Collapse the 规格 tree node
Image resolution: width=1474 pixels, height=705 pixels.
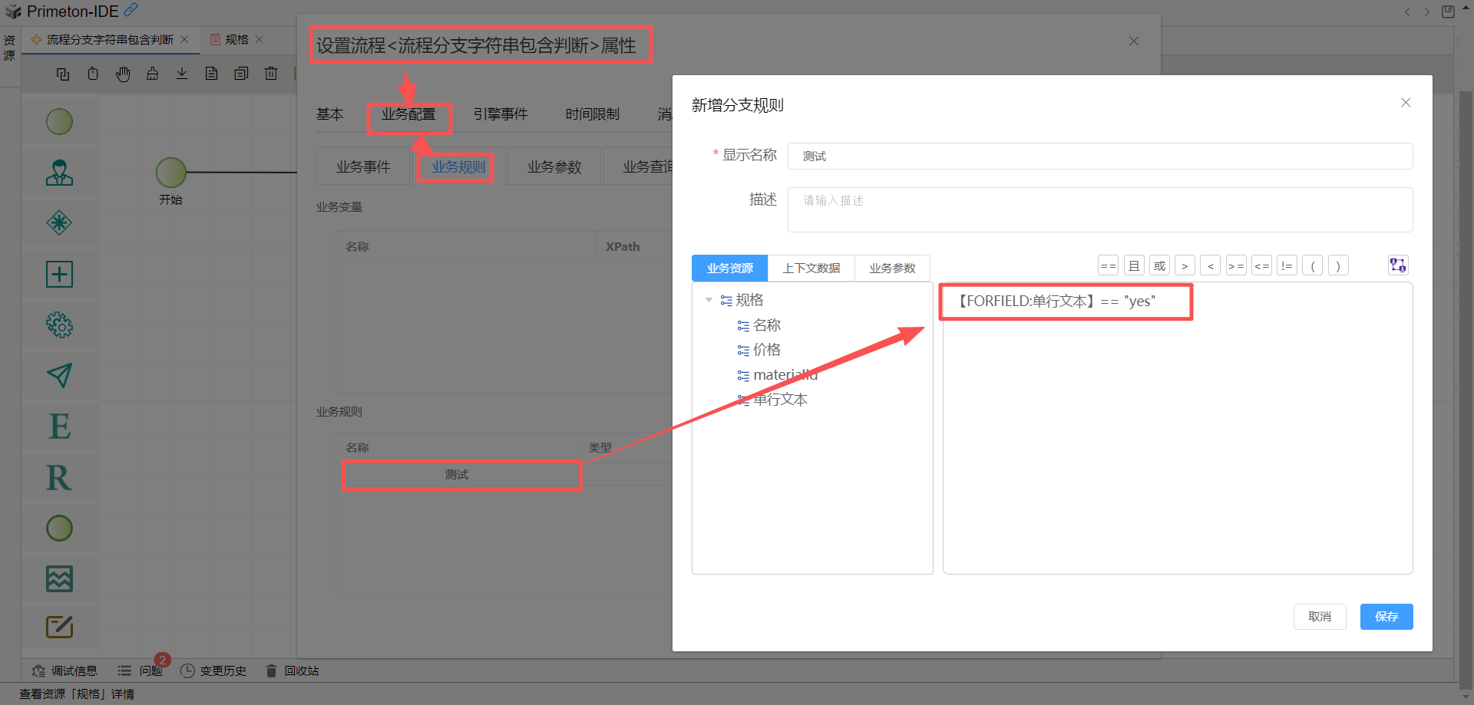tap(709, 300)
